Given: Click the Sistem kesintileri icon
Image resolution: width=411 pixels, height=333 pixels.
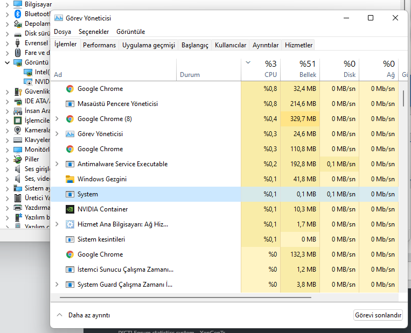Looking at the screenshot, I should pos(69,239).
